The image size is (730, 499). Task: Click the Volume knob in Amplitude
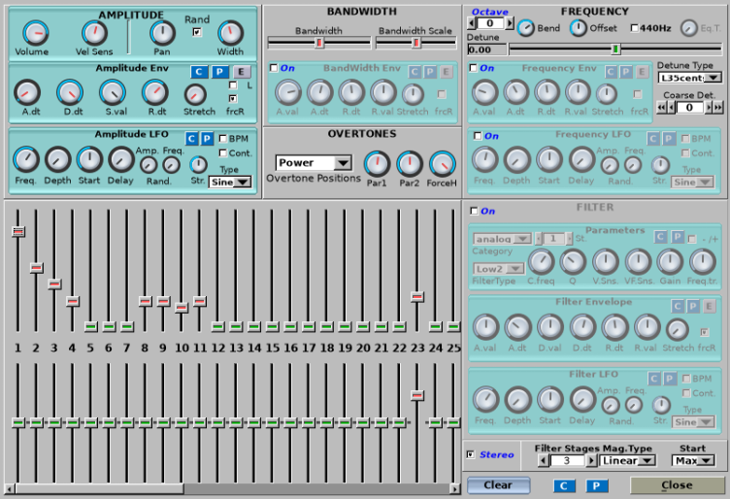point(32,34)
